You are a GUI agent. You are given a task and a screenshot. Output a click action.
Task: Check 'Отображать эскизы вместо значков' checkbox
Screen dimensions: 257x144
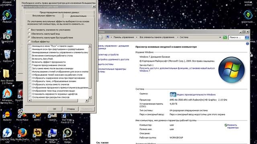[x=30, y=84]
